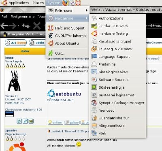Viewport: 162px width, 151px height.
Task: Click the Printimine printer icon
Action: coord(94,64)
